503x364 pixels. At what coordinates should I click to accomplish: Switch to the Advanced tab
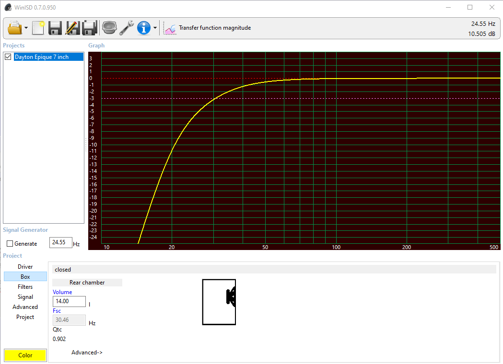tap(25, 307)
